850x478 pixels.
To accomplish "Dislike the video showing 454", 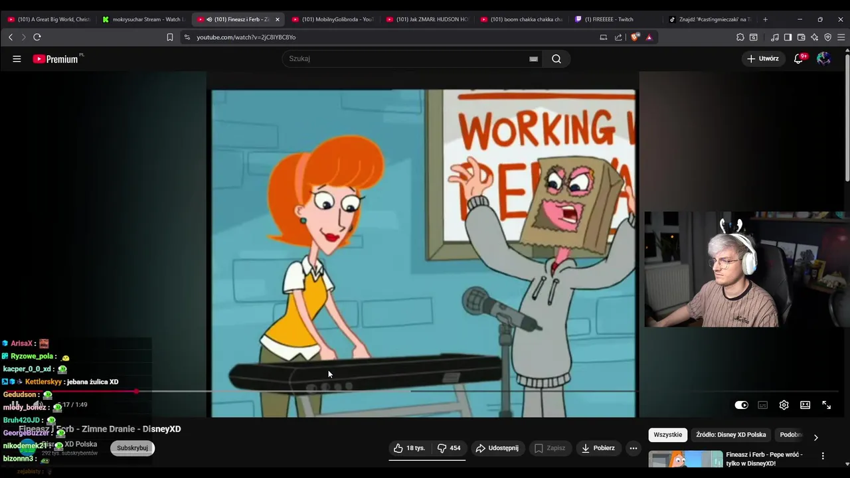I will tap(449, 448).
